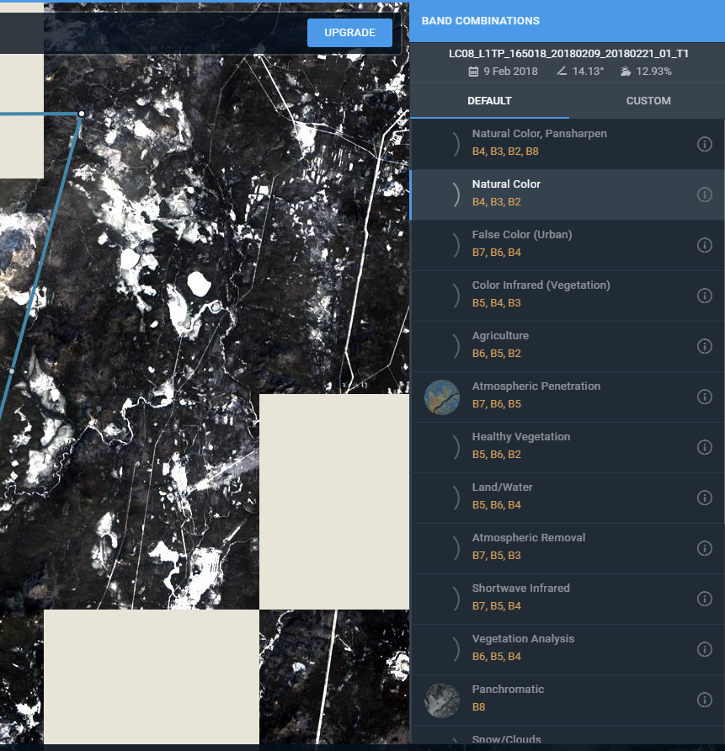The width and height of the screenshot is (725, 751).
Task: Click the calendar icon beside the date
Action: click(473, 72)
